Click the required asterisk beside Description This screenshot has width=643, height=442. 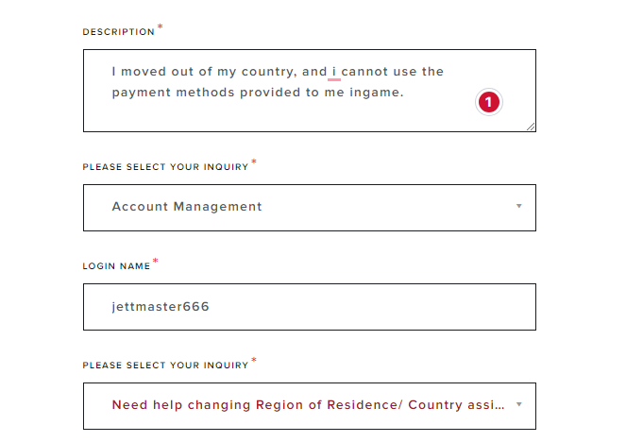pyautogui.click(x=161, y=27)
